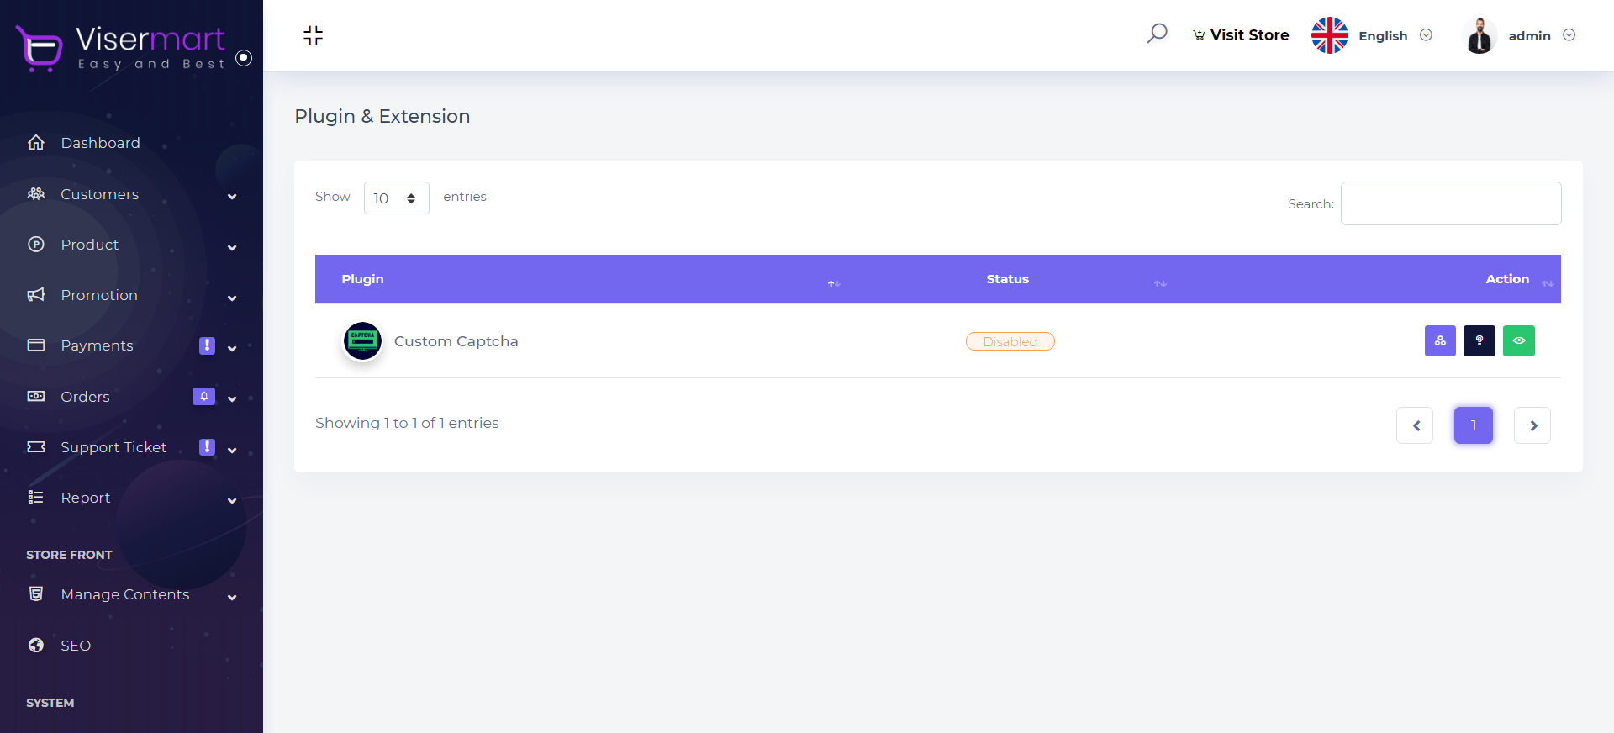Focus the Search input field

coord(1450,203)
